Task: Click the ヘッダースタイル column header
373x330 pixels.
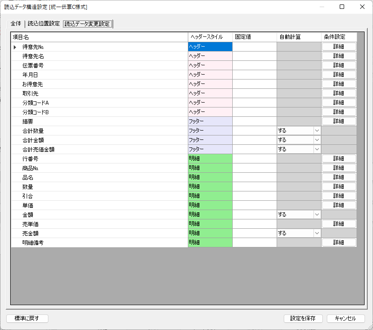Action: pos(210,37)
